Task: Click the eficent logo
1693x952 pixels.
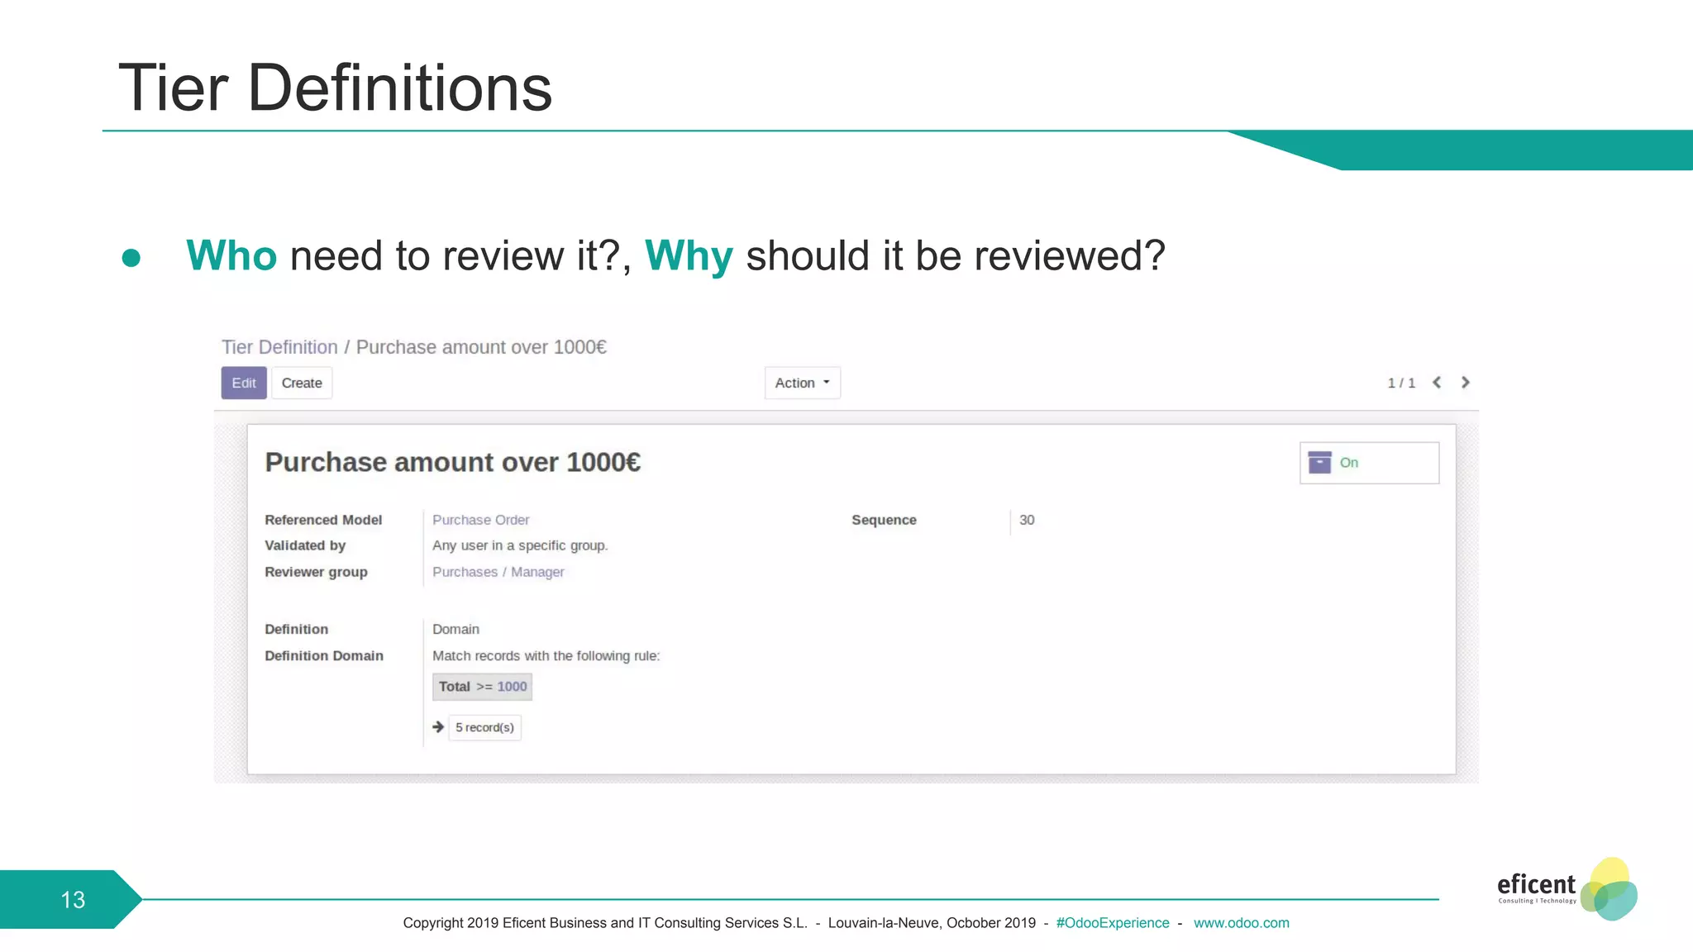Action: click(x=1567, y=890)
